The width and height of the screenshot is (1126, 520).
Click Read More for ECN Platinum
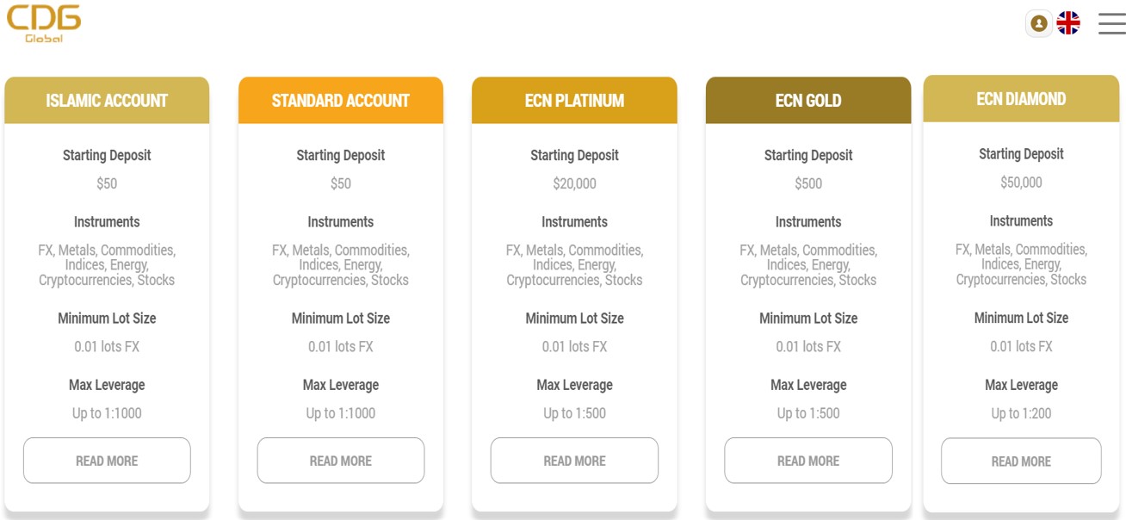(574, 461)
